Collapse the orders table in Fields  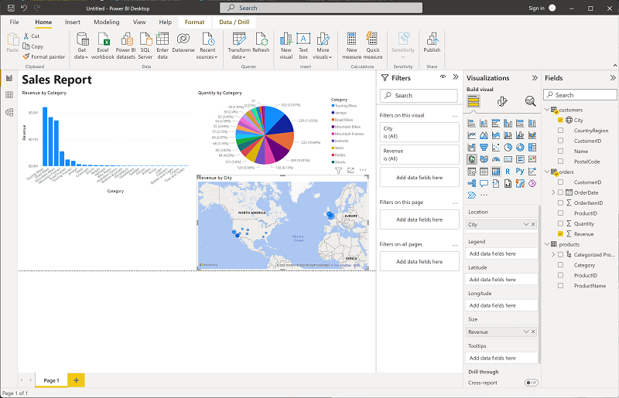547,172
